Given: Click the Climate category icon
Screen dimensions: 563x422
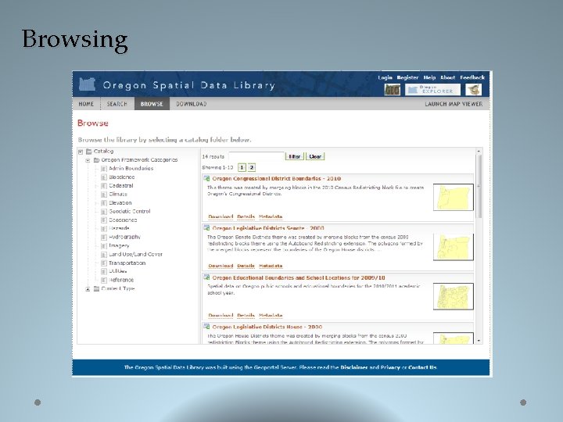Looking at the screenshot, I should tap(104, 195).
